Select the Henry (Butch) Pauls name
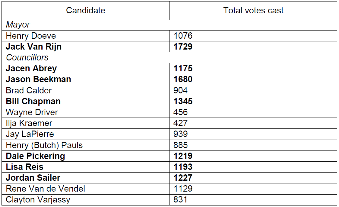The height and width of the screenshot is (207, 339). coord(44,145)
